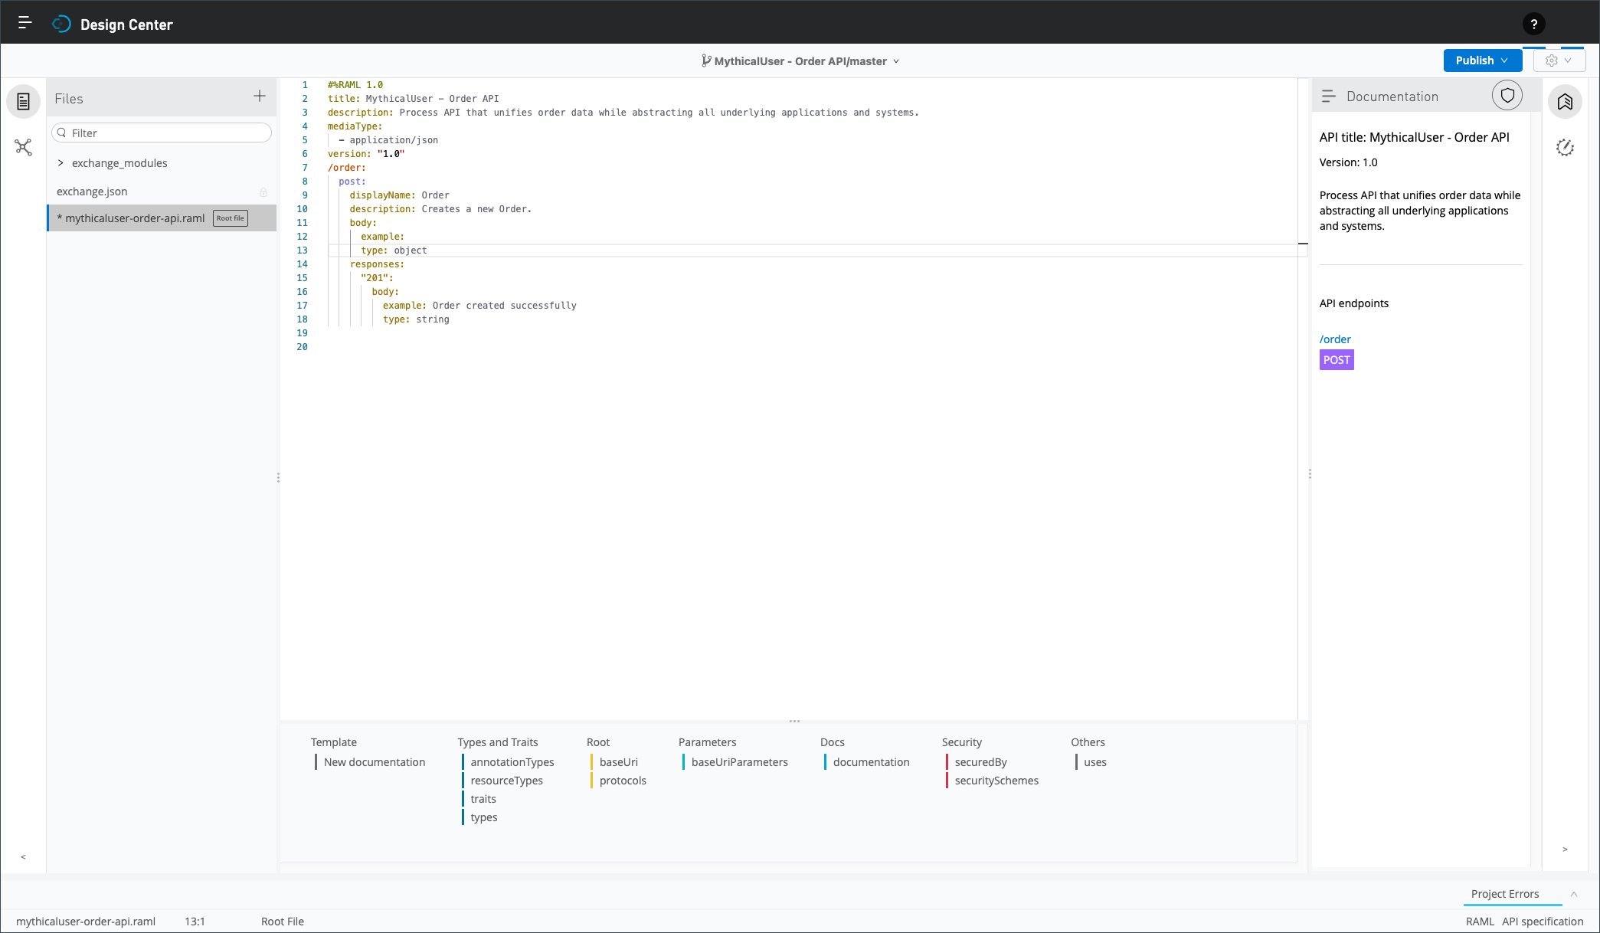
Task: Insert securedBy suggestion
Action: click(x=981, y=762)
